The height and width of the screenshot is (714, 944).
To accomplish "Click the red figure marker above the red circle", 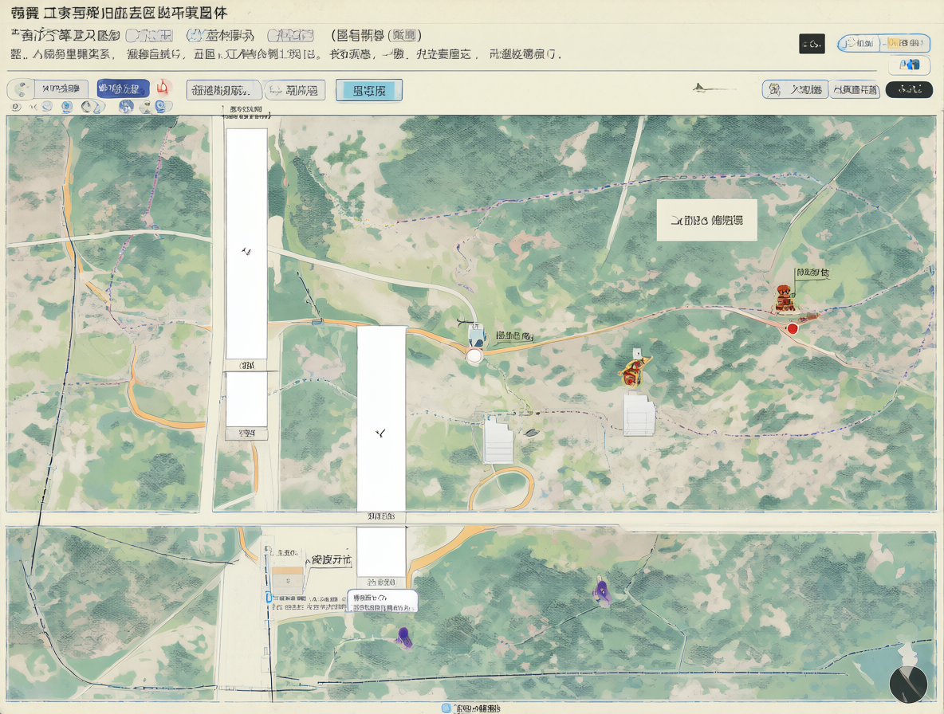I will 784,298.
